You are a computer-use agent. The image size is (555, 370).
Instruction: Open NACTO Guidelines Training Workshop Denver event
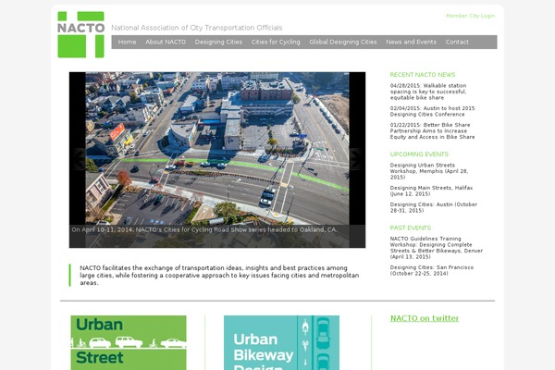click(x=437, y=248)
